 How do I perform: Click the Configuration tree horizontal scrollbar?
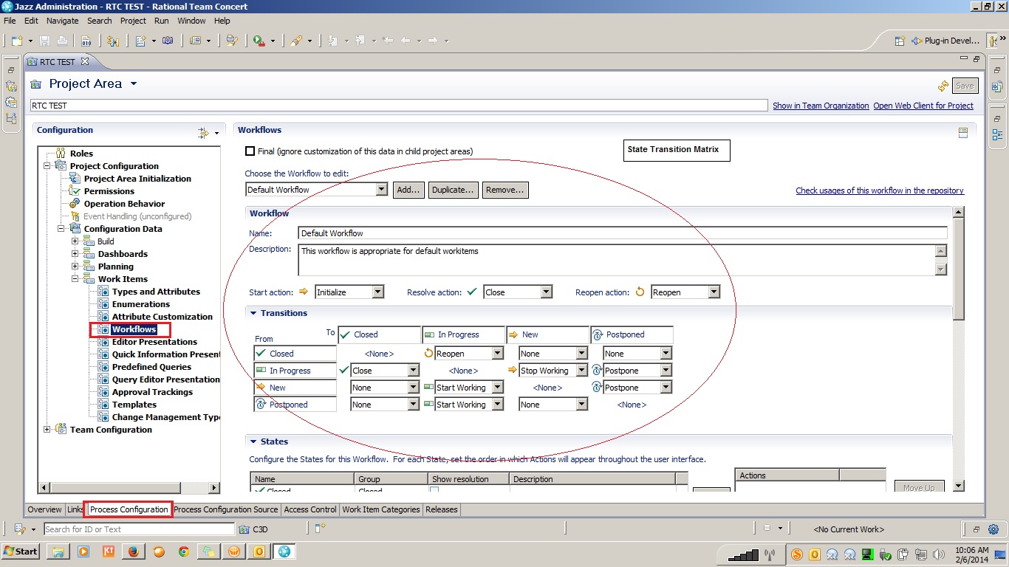point(129,487)
